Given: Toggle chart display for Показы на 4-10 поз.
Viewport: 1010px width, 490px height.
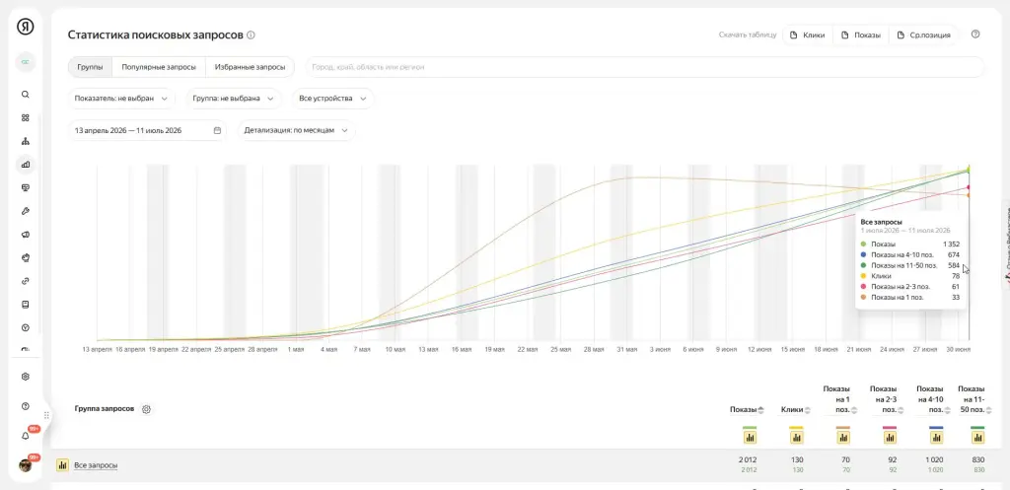Looking at the screenshot, I should (x=937, y=437).
